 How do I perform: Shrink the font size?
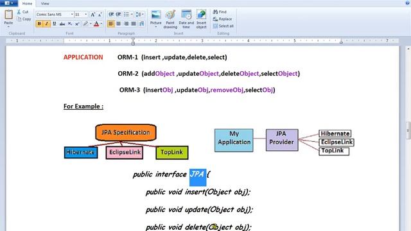[100, 15]
